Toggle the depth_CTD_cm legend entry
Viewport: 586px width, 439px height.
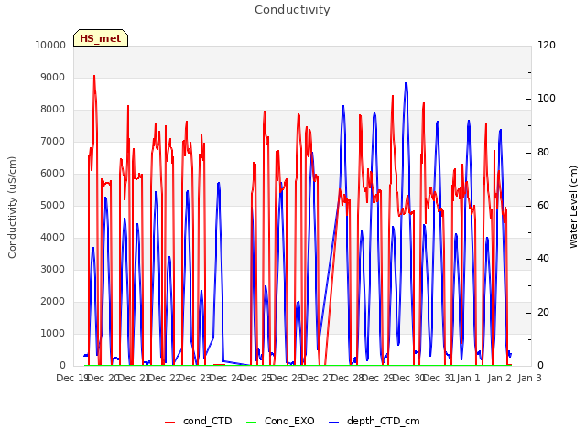pyautogui.click(x=374, y=421)
